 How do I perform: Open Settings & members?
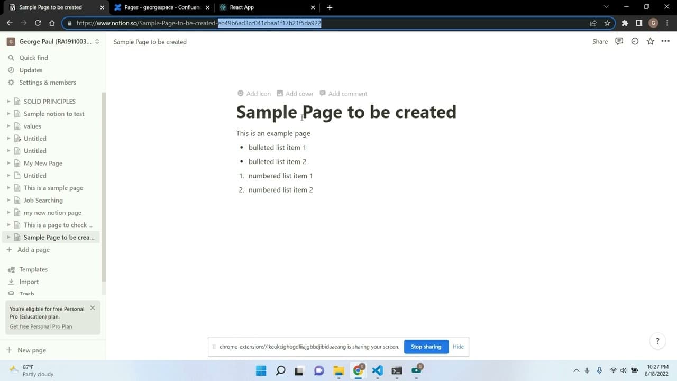48,83
